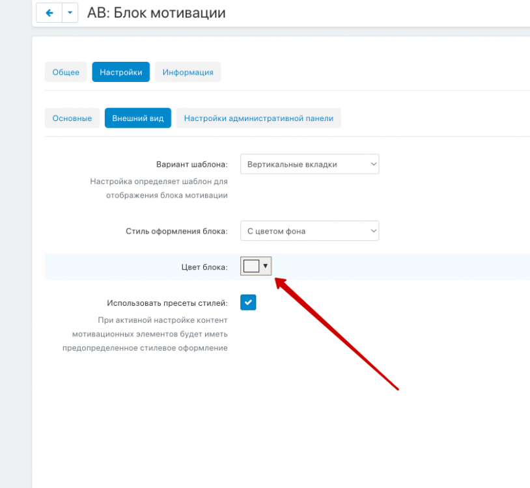Screen dimensions: 530x488
Task: Open Настройки административной панели sub-tab
Action: [258, 118]
